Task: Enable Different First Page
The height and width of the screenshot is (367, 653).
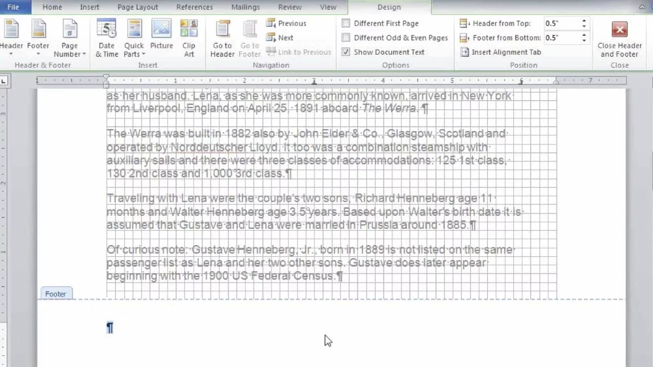Action: point(345,23)
